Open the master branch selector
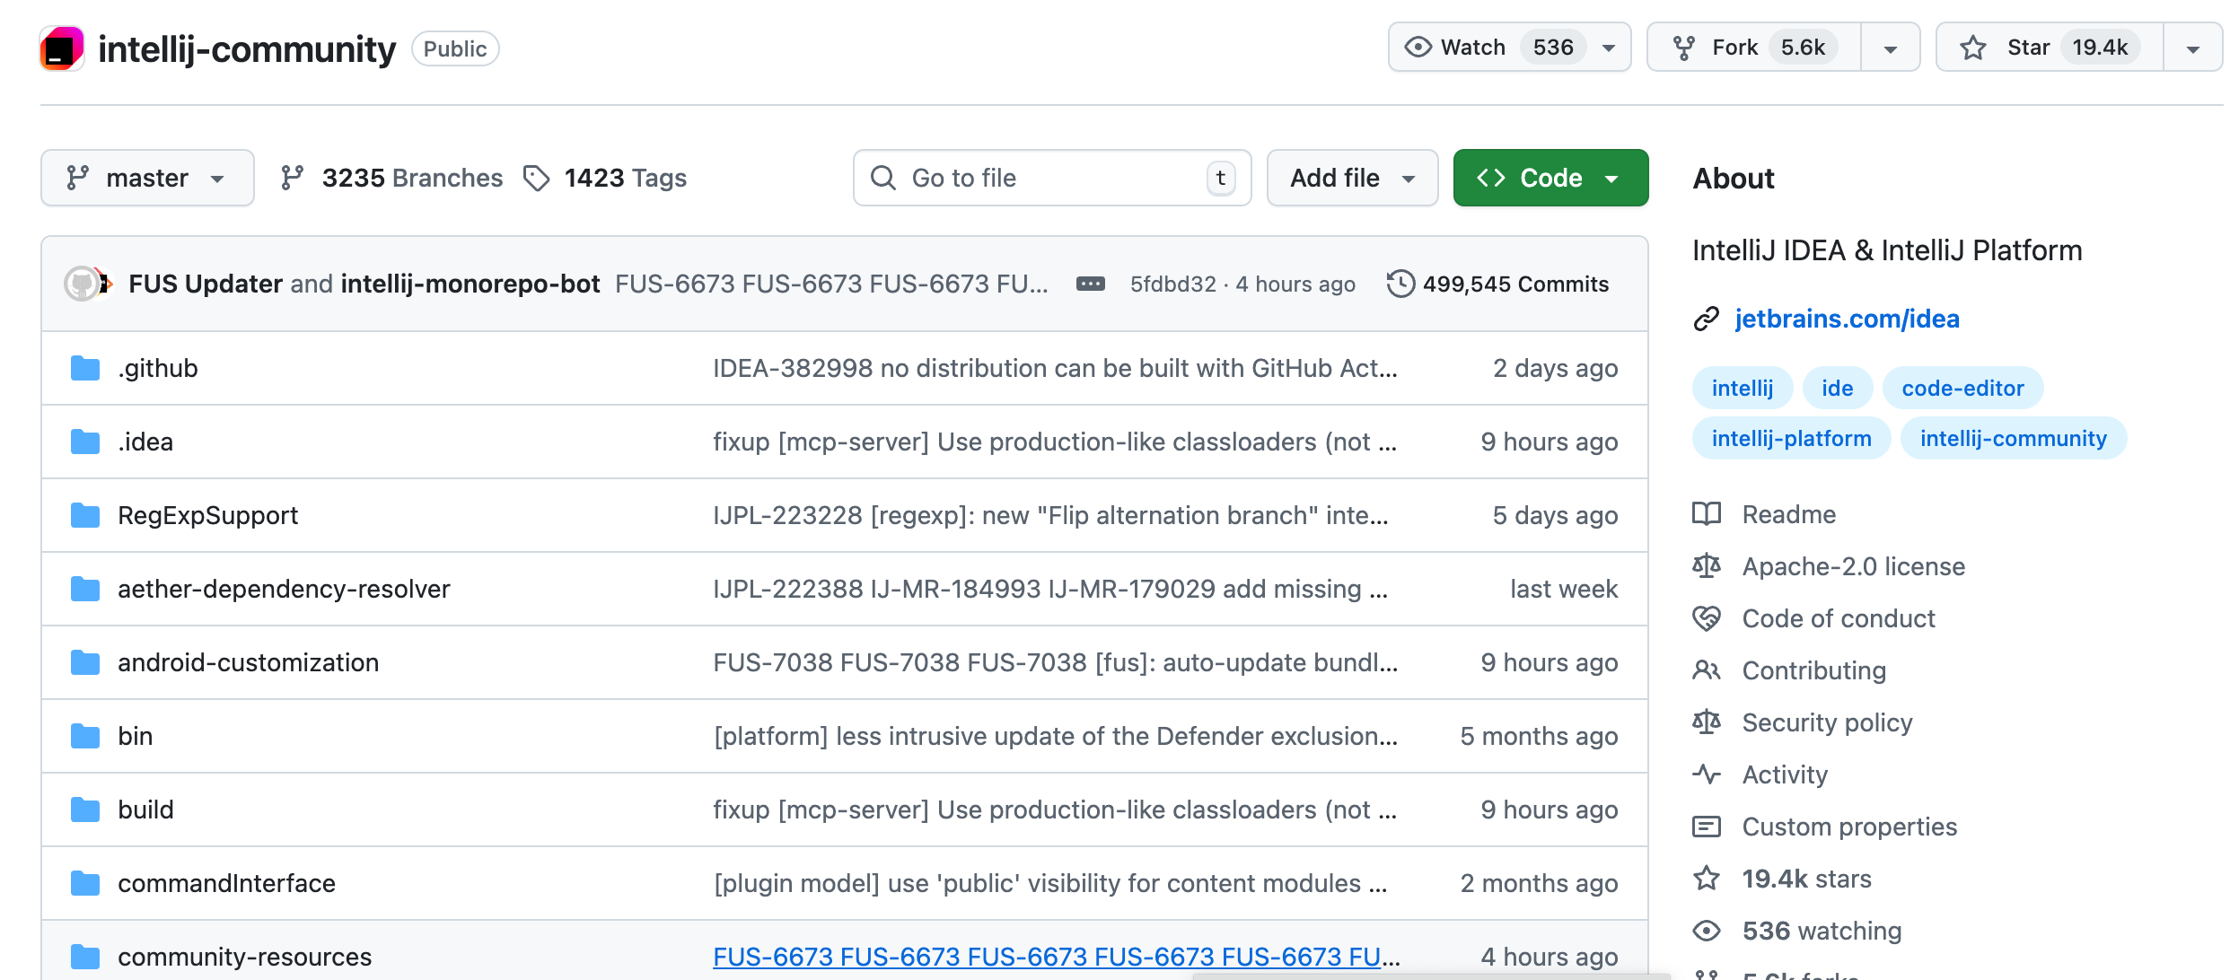 pos(147,178)
